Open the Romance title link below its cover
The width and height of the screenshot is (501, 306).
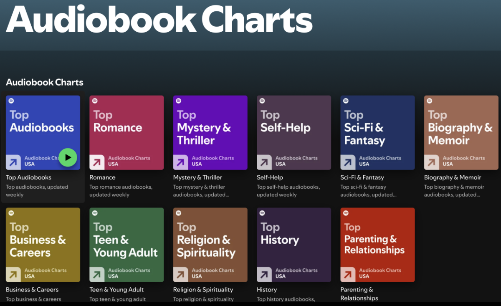click(x=102, y=177)
